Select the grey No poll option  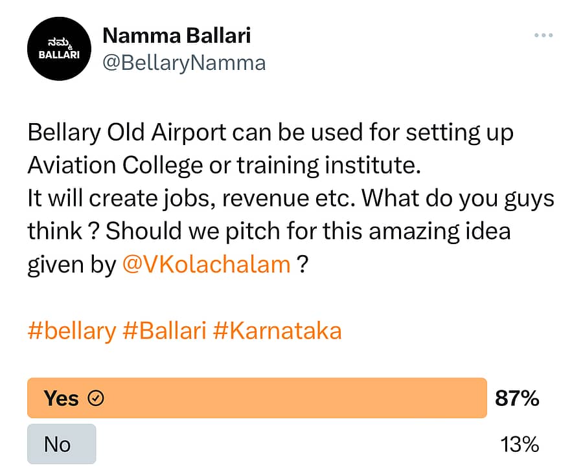click(x=62, y=444)
